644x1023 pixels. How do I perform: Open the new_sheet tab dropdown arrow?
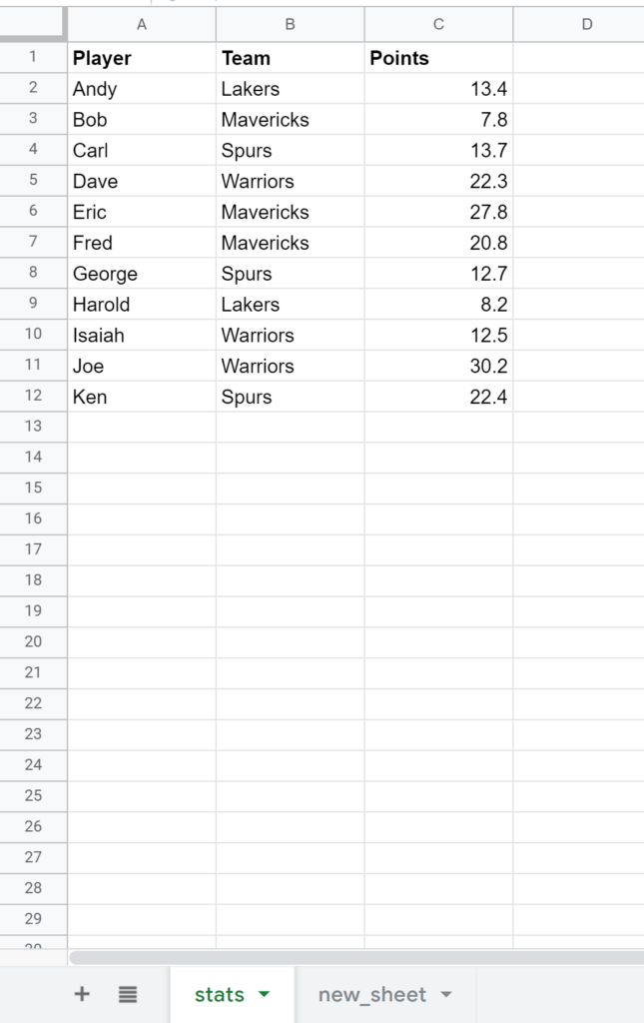[x=445, y=994]
